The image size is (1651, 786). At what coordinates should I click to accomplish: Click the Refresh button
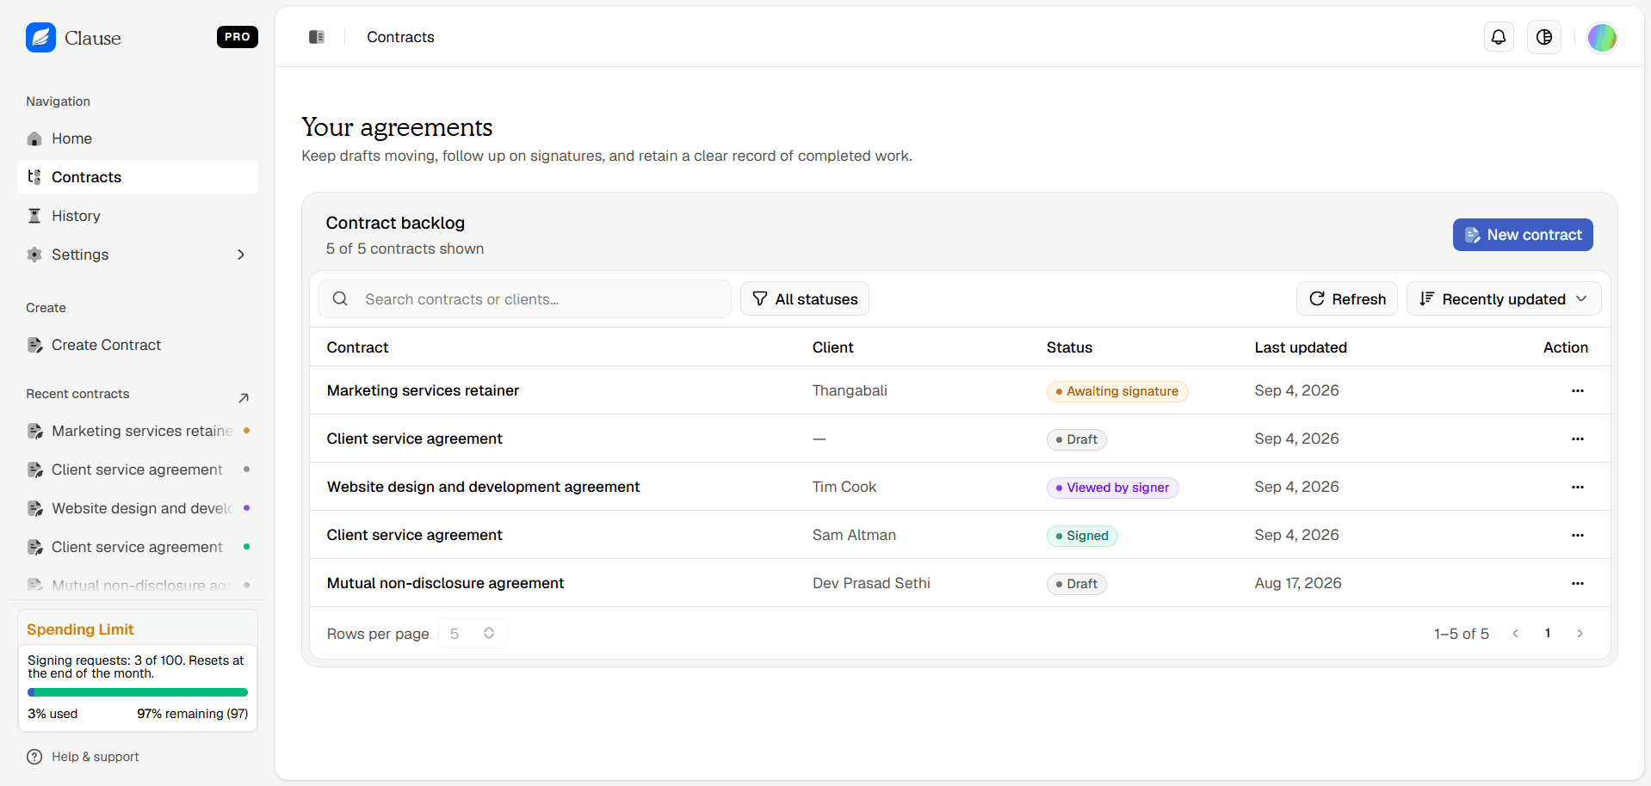(1347, 299)
